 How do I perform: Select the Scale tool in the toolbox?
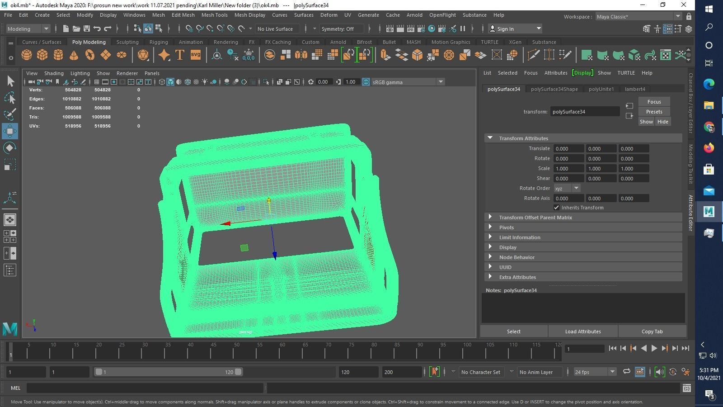[x=10, y=165]
